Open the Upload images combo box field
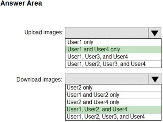This screenshot has width=163, height=122. point(113,33)
